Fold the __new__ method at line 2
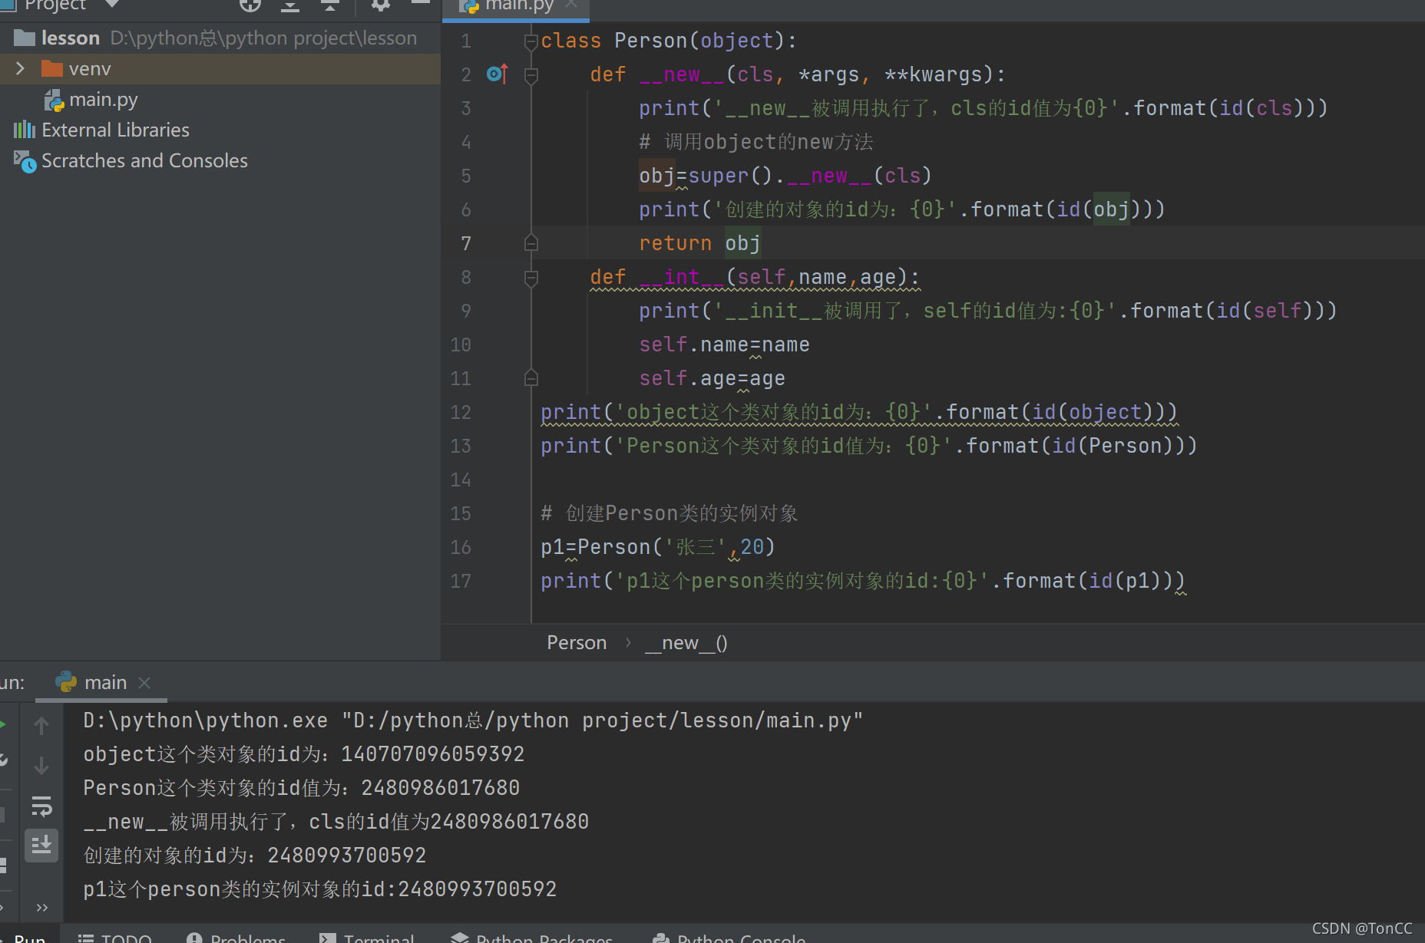 [531, 74]
